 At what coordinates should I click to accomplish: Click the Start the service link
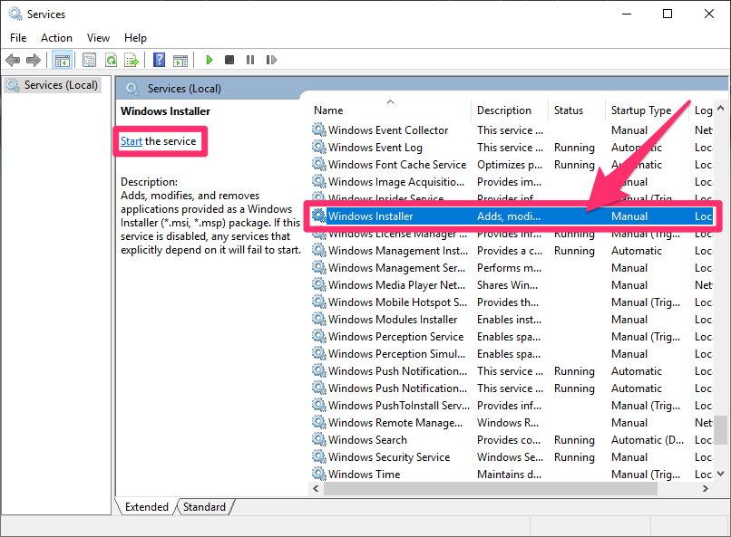[131, 141]
